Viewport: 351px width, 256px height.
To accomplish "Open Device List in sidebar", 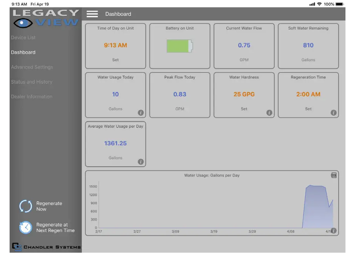I will coord(23,38).
